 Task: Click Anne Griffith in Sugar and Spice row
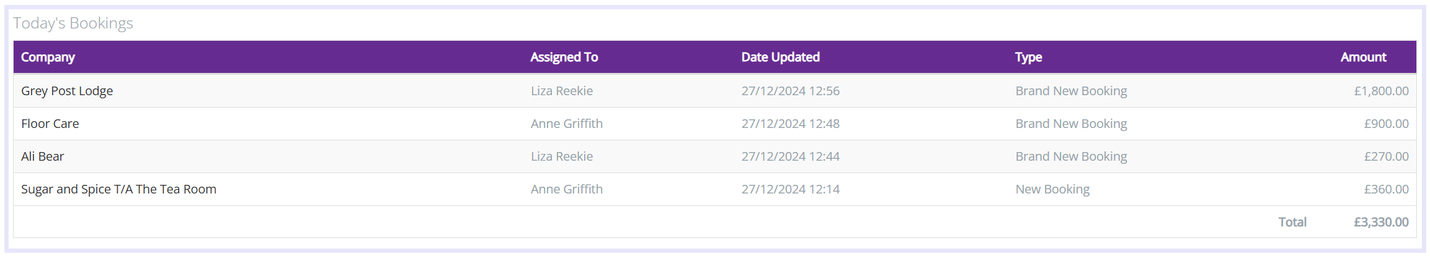567,189
